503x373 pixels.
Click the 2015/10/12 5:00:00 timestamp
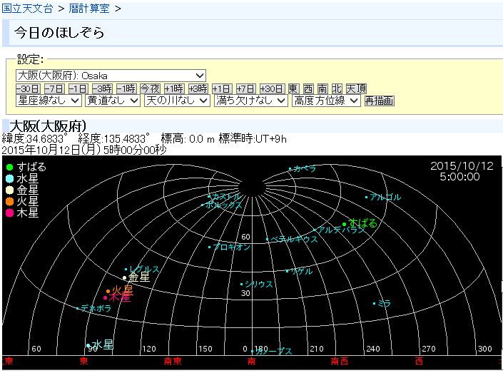(462, 171)
